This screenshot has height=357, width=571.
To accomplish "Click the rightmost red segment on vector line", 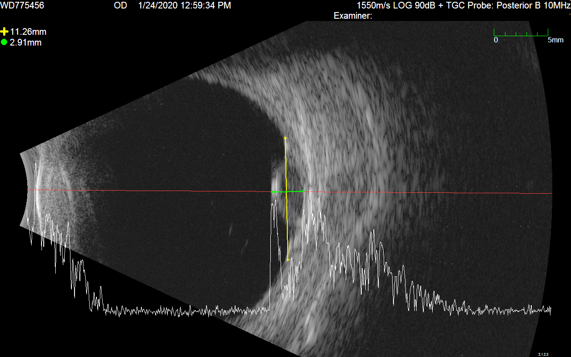I will [x=486, y=193].
